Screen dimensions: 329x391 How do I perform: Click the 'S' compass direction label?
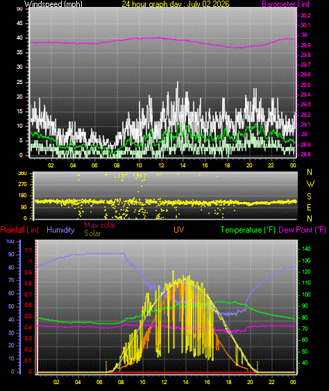coord(309,197)
